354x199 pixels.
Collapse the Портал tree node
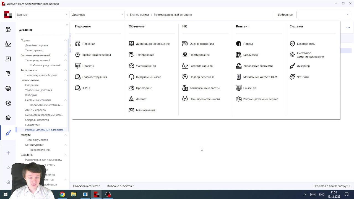click(x=66, y=40)
